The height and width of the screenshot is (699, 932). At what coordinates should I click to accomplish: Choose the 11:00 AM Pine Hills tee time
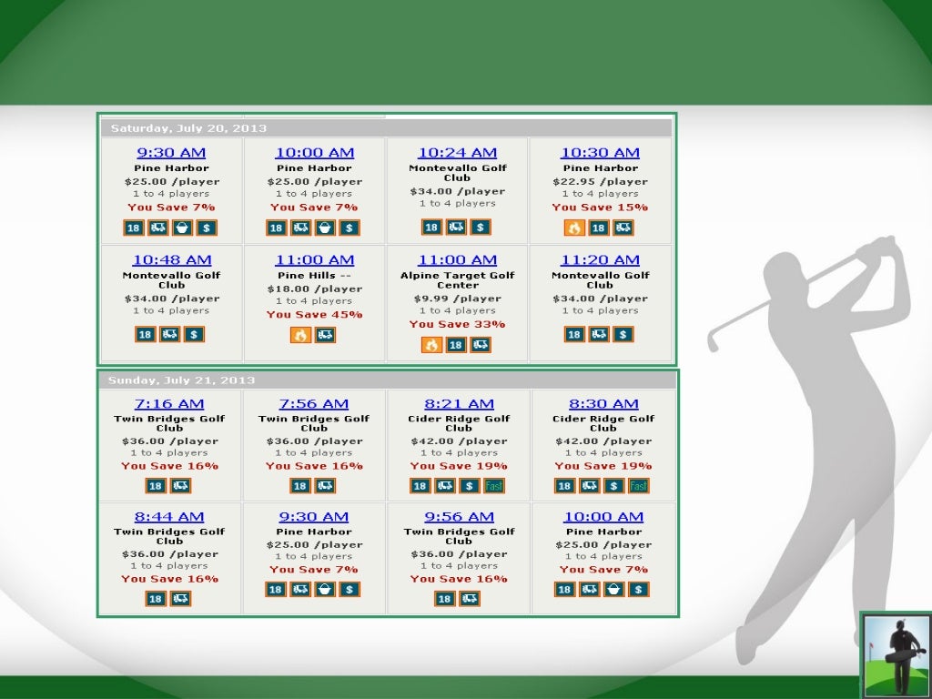coord(314,259)
